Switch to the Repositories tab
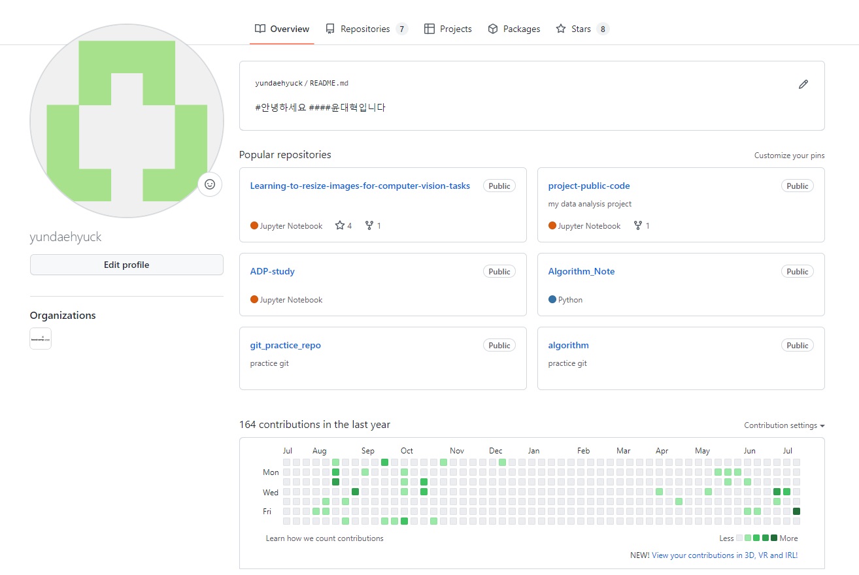This screenshot has width=859, height=575. [366, 29]
